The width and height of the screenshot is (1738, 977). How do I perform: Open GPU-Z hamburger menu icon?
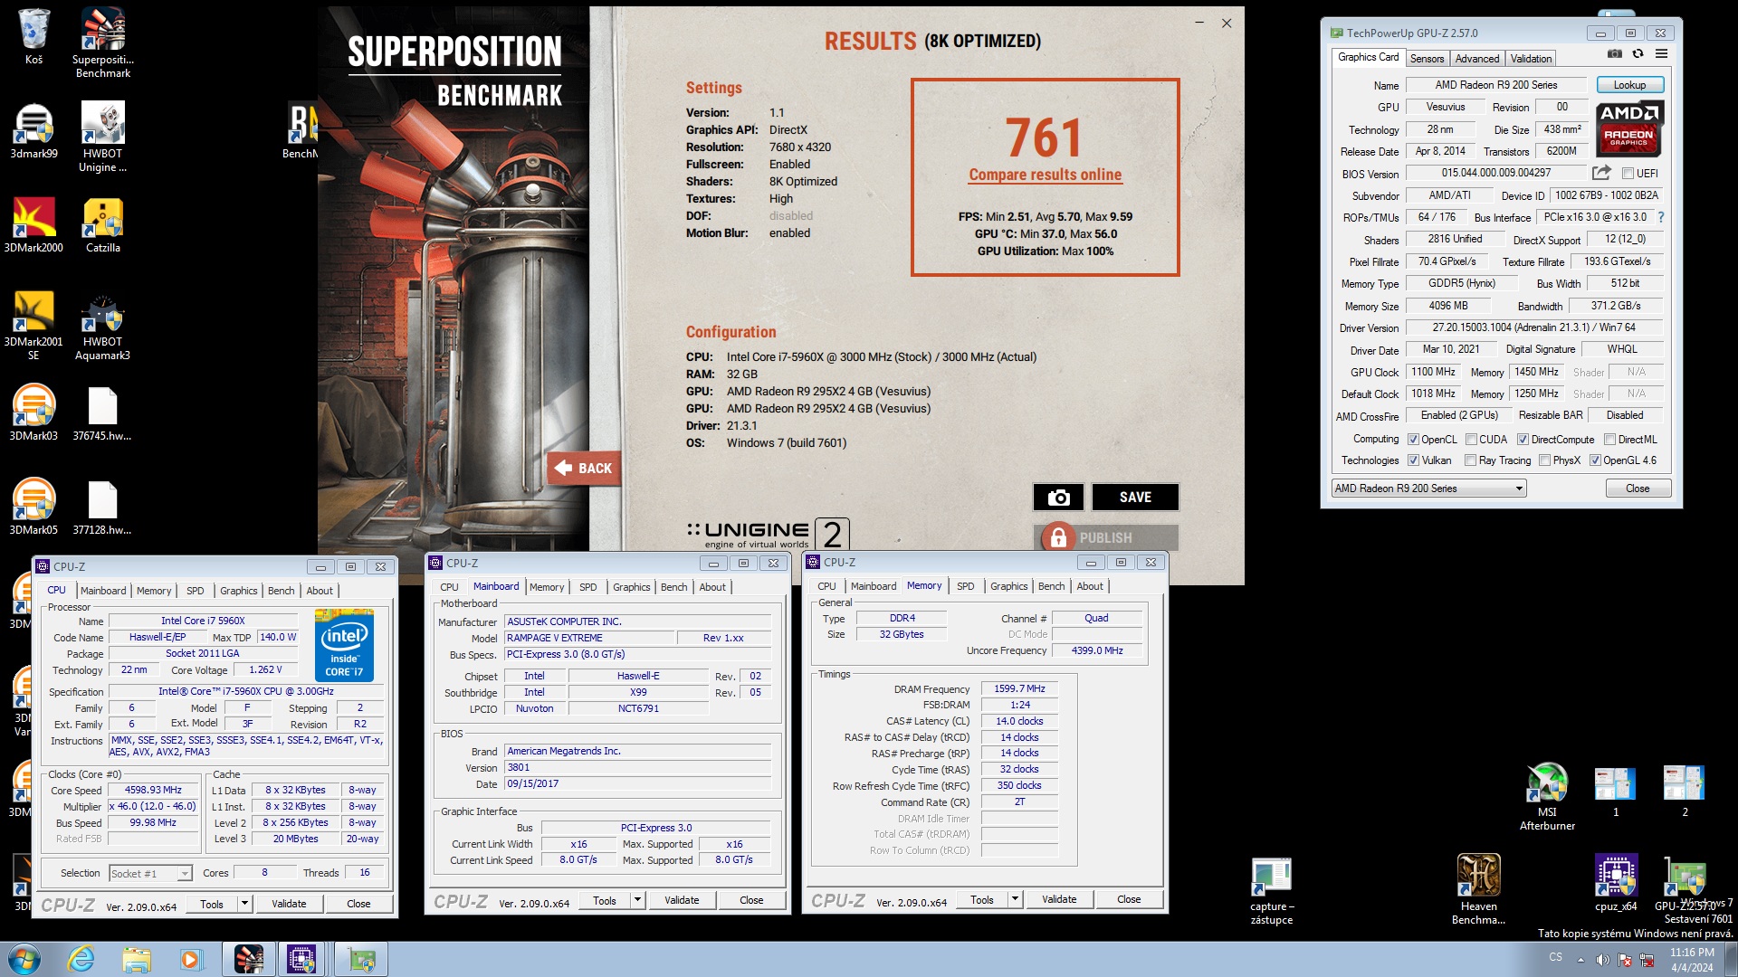point(1661,53)
